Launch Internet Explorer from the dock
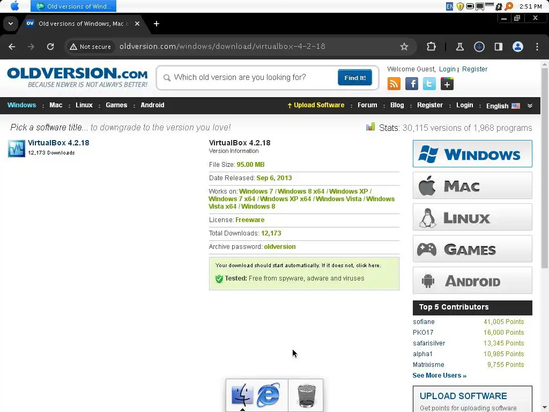 (269, 395)
